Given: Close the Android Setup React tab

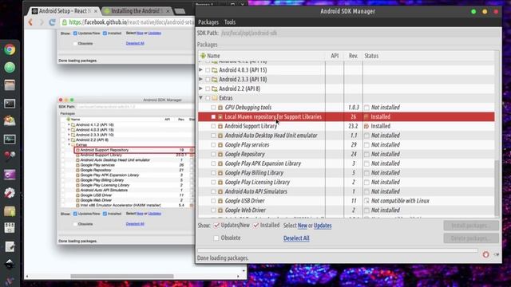Looking at the screenshot, I should (96, 11).
